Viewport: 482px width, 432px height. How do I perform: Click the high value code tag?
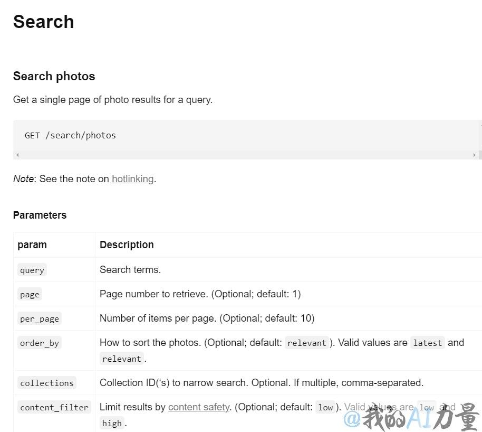tap(112, 424)
